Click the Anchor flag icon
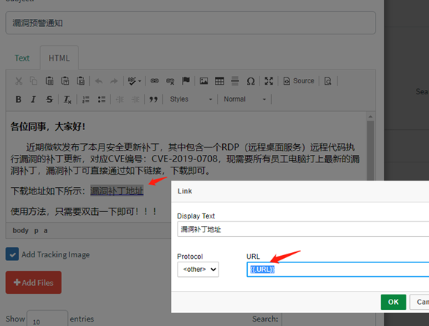429x326 pixels. (x=186, y=81)
